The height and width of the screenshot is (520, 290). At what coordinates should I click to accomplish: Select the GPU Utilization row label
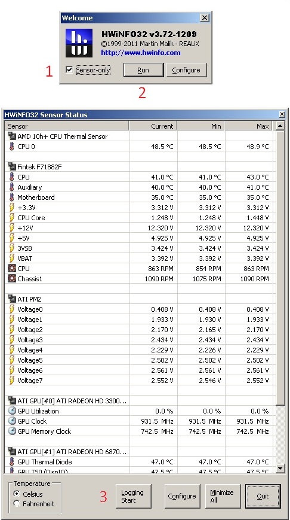38,411
